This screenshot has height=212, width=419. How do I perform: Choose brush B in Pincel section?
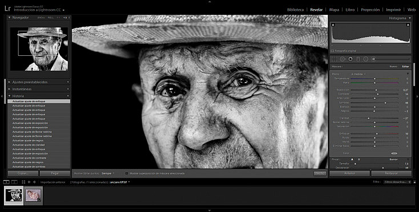pyautogui.click(x=359, y=160)
